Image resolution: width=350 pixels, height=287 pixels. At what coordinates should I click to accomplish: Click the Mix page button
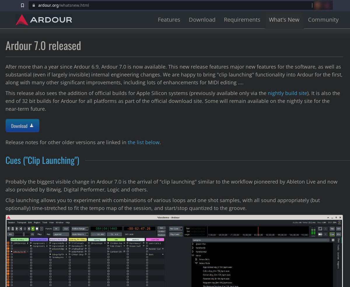pyautogui.click(x=339, y=234)
